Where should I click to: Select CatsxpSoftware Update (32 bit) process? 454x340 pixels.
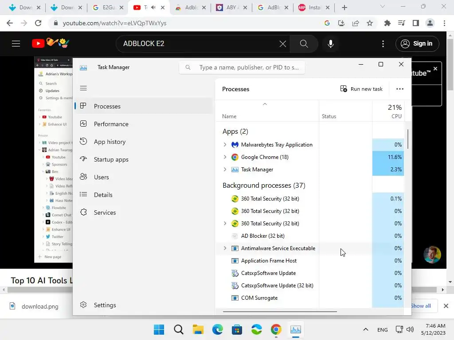(310, 286)
